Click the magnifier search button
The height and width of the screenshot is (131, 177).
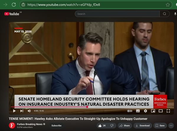pyautogui.click(x=165, y=14)
